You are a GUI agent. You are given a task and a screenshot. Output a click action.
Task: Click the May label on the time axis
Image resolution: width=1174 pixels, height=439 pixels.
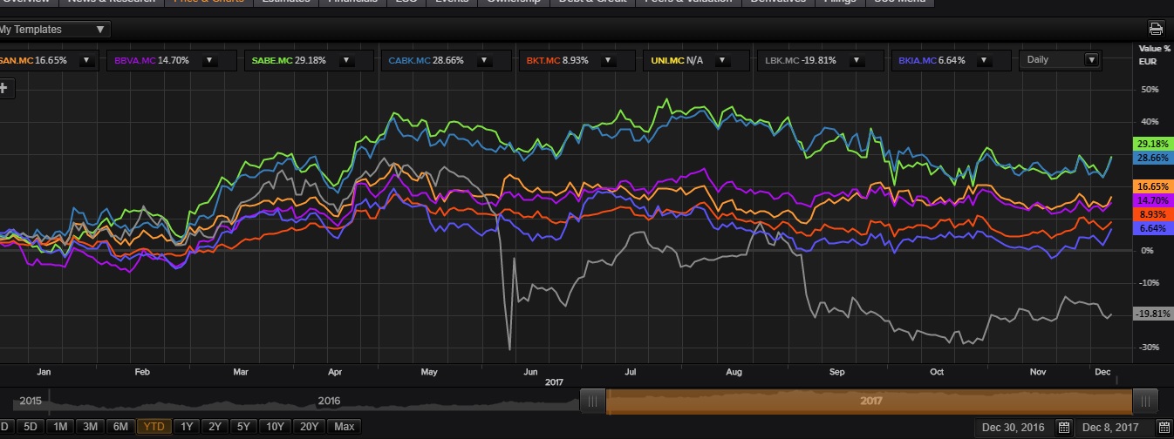[x=428, y=371]
